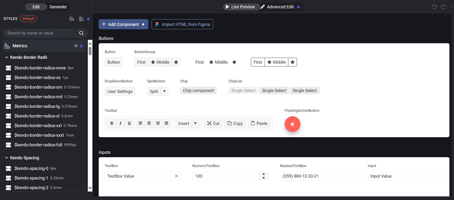The width and height of the screenshot is (454, 200).
Task: Click the Add Component button
Action: point(123,24)
